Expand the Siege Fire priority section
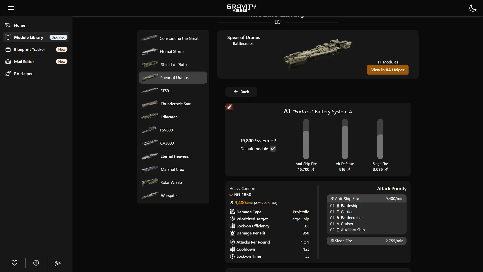The width and height of the screenshot is (483, 272). click(366, 241)
